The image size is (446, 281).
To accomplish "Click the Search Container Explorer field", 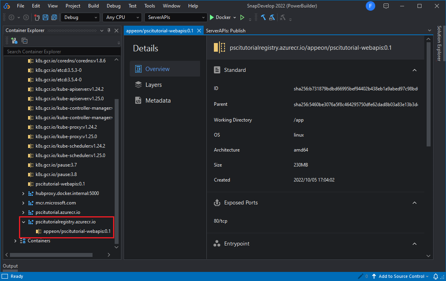I will pos(59,52).
